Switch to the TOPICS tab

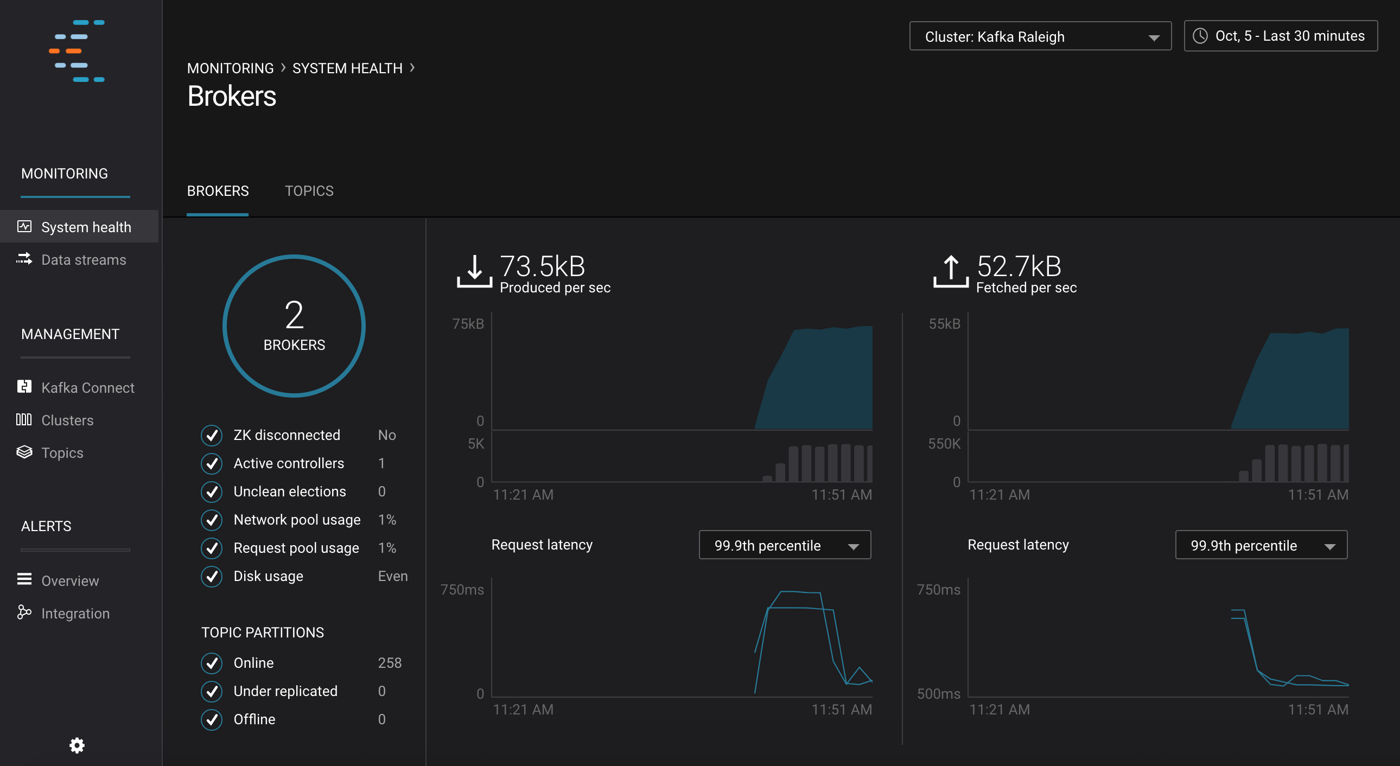click(x=309, y=191)
